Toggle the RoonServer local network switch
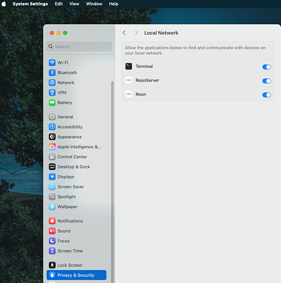This screenshot has width=281, height=283. (267, 81)
